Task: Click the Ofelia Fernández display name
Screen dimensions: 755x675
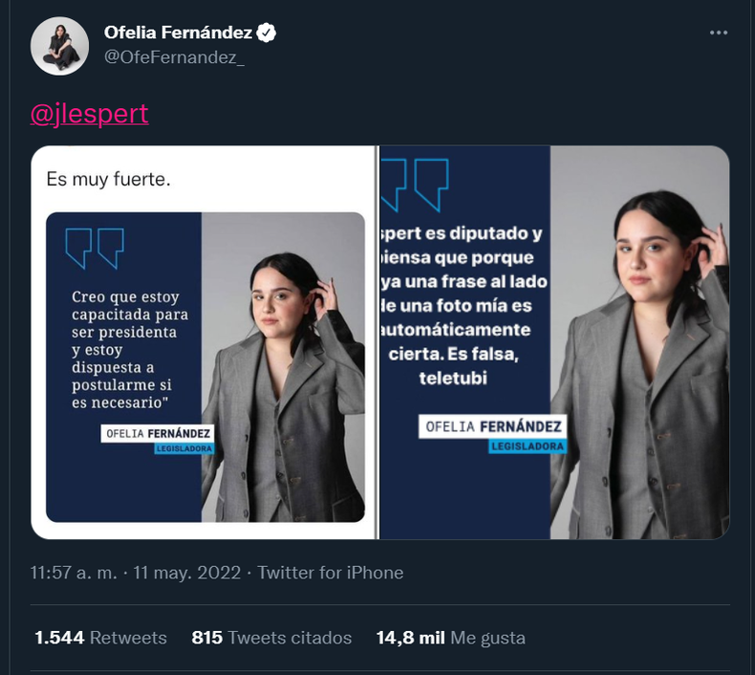Action: tap(178, 33)
